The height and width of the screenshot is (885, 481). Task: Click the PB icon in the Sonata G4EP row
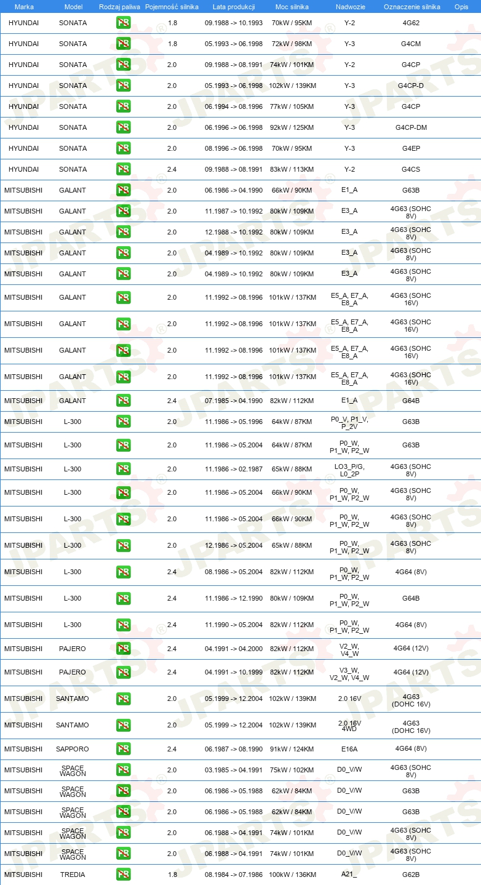click(x=123, y=148)
